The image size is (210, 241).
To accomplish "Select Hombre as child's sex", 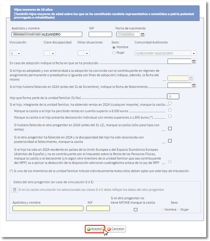I will (x=114, y=47).
